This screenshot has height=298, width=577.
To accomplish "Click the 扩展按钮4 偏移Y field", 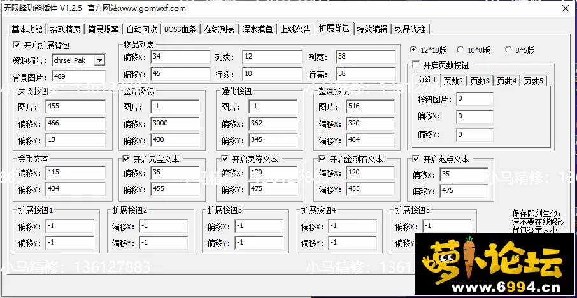I will coord(353,243).
